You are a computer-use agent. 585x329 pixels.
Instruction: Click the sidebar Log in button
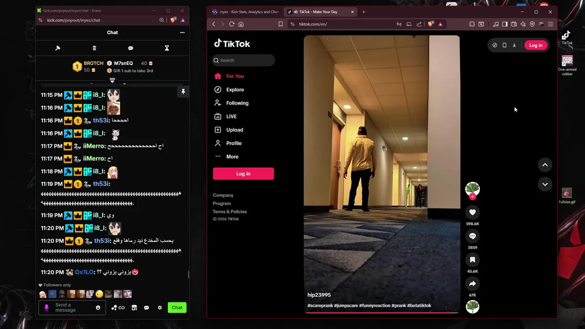coord(243,174)
